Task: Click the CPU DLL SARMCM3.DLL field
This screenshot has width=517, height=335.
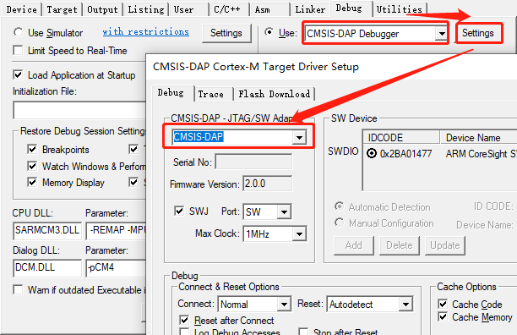Action: pos(47,230)
